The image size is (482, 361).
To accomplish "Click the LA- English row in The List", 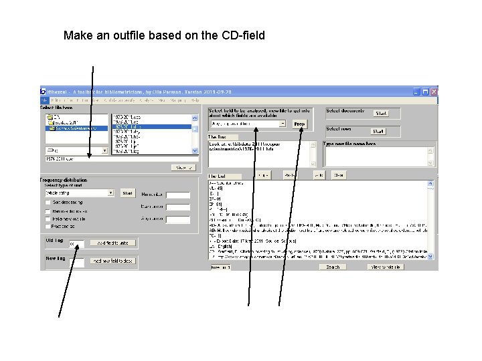I will pos(221,246).
